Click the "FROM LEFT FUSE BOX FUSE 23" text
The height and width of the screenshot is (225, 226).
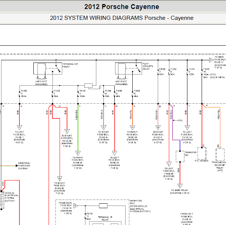point(187,218)
